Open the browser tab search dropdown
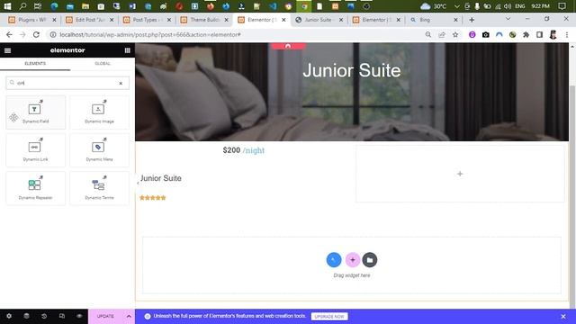 click(x=508, y=19)
